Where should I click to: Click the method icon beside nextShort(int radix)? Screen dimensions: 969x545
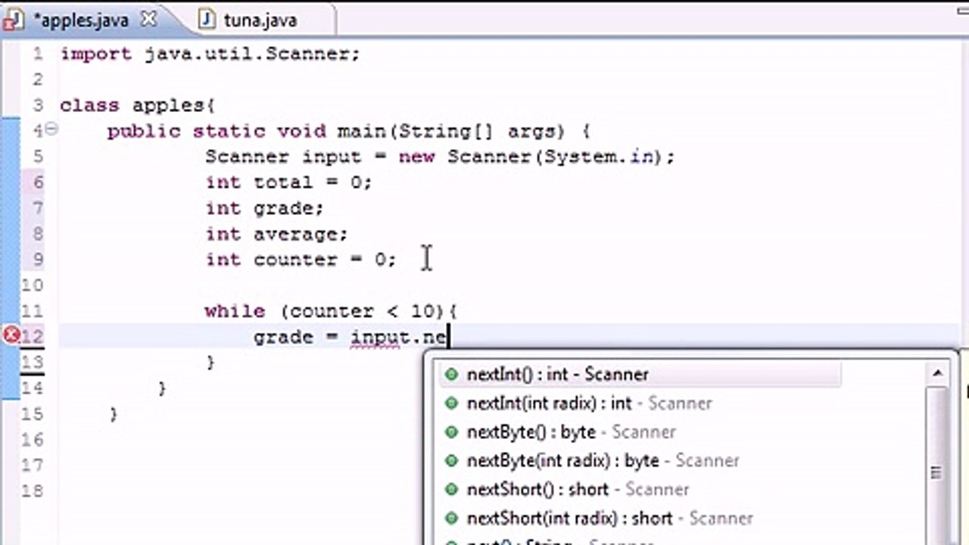coord(452,518)
